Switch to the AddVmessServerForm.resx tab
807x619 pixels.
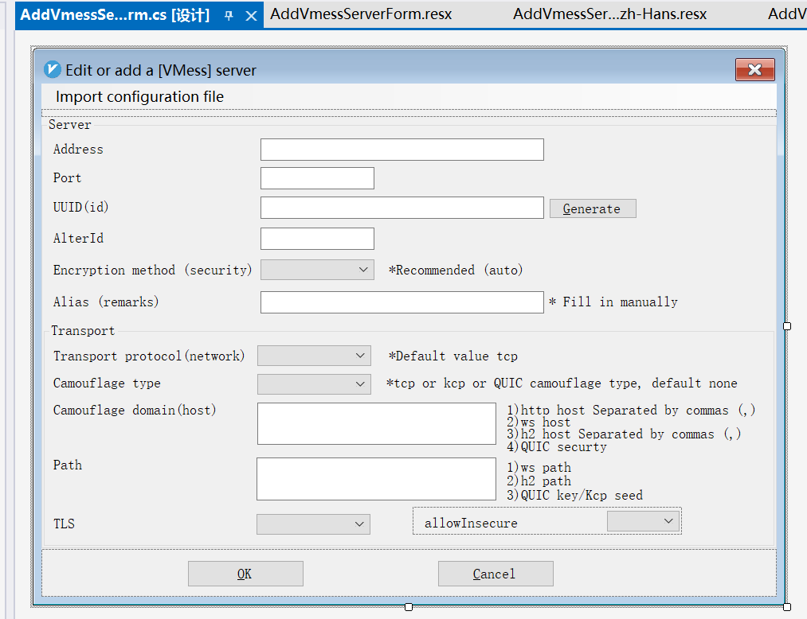(361, 14)
